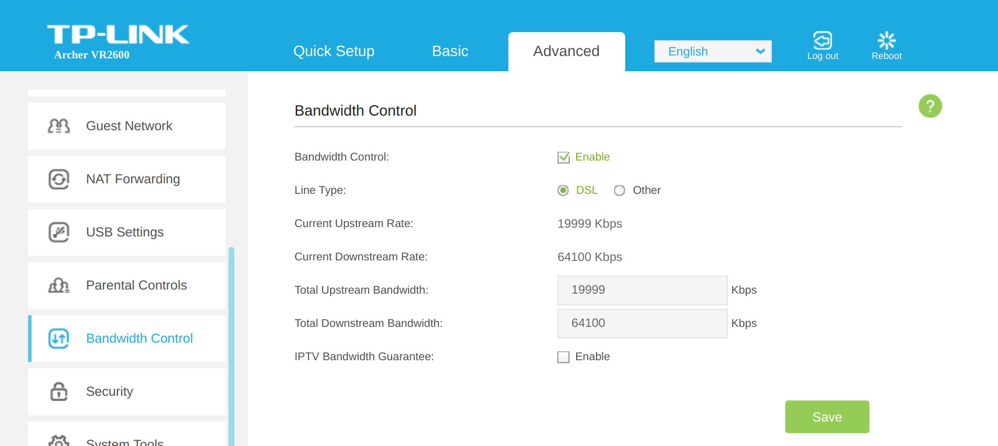The height and width of the screenshot is (446, 998).
Task: Click the Reboot icon
Action: coord(886,41)
